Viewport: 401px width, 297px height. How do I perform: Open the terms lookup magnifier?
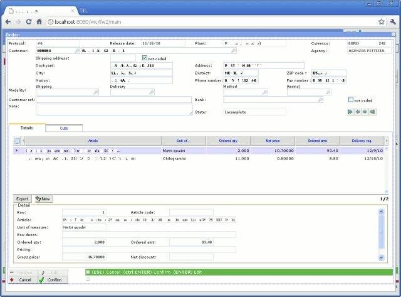[x=328, y=92]
